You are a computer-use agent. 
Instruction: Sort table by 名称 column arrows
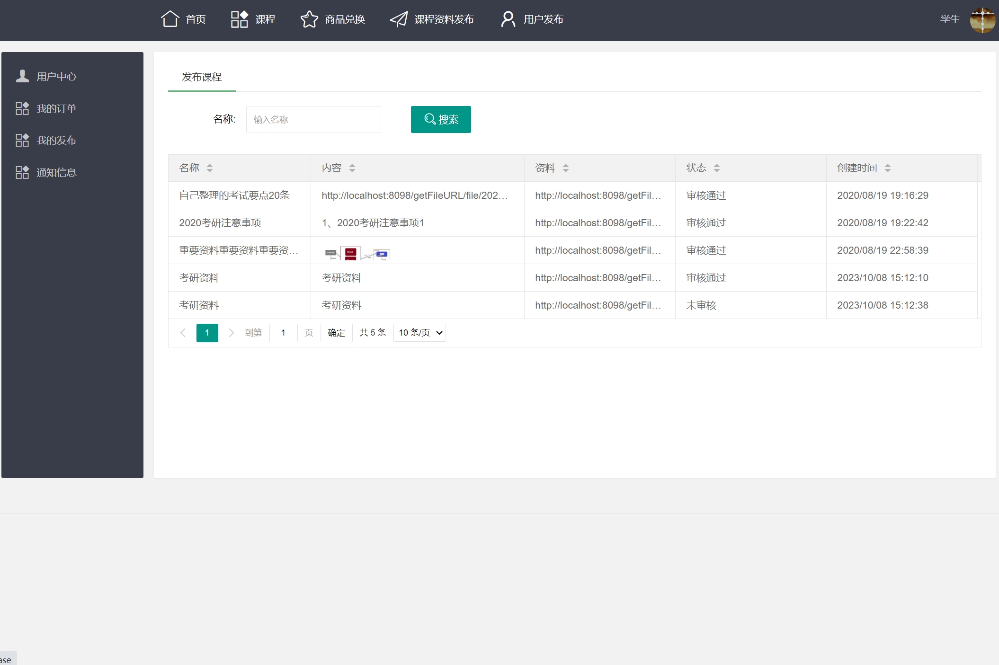point(210,168)
